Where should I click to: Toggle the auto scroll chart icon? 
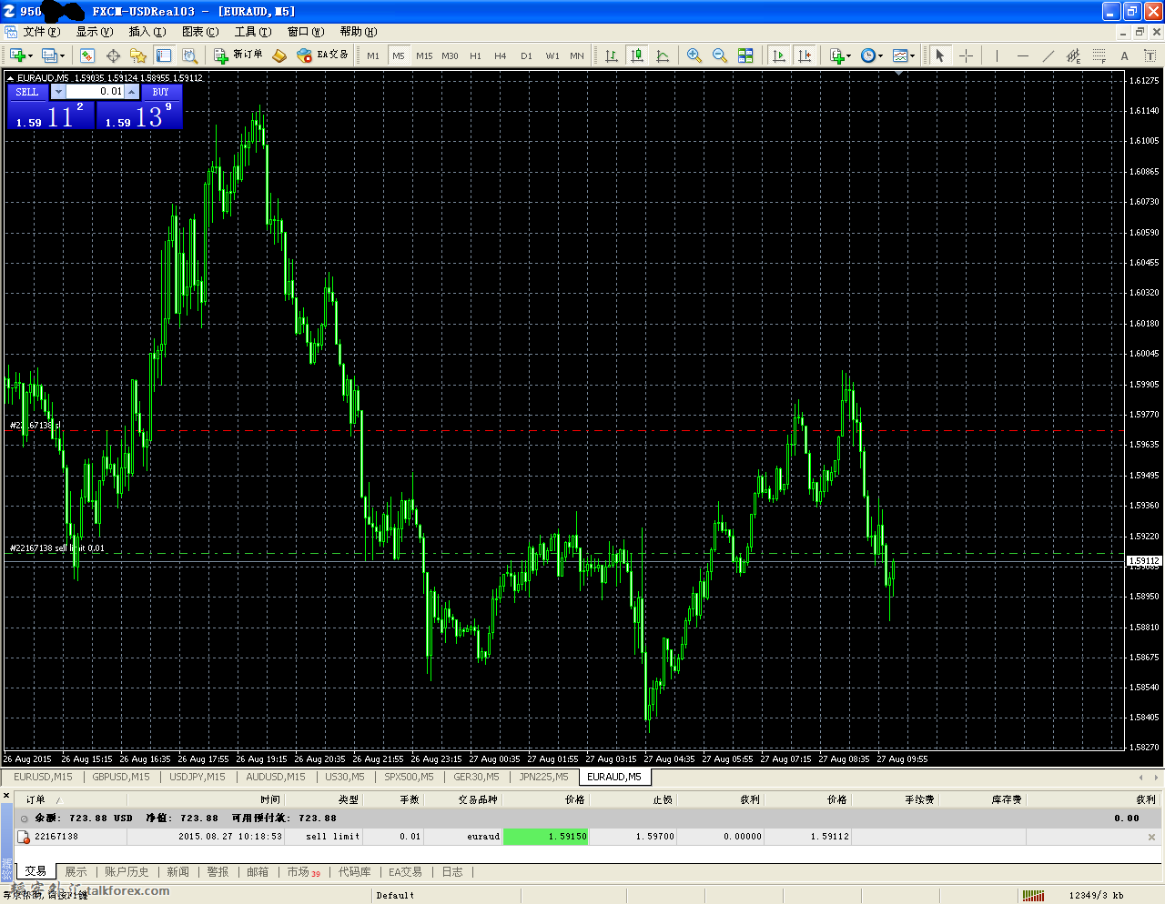(x=778, y=55)
